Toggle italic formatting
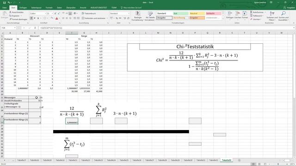 pos(35,18)
